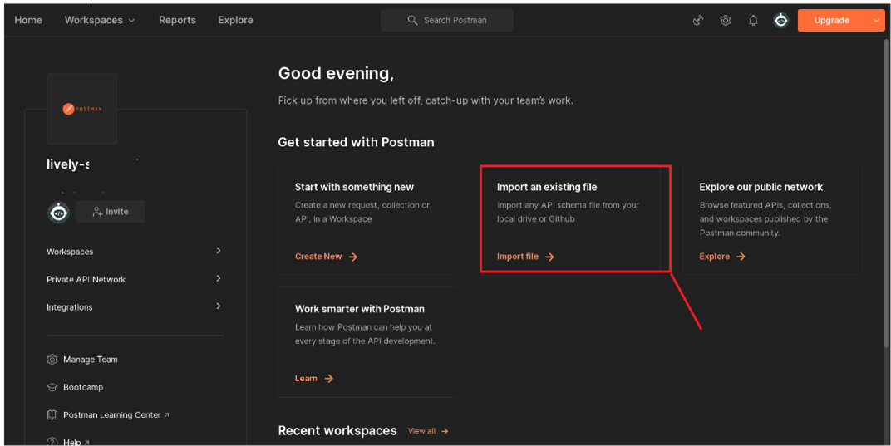Open the Workspaces menu
The image size is (891, 446).
pos(100,20)
